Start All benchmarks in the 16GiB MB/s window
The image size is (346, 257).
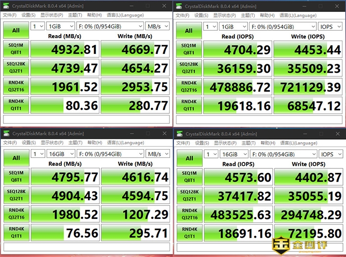(16, 158)
